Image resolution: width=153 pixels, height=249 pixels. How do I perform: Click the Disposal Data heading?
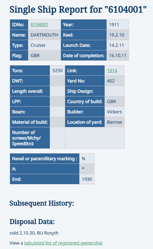32,221
